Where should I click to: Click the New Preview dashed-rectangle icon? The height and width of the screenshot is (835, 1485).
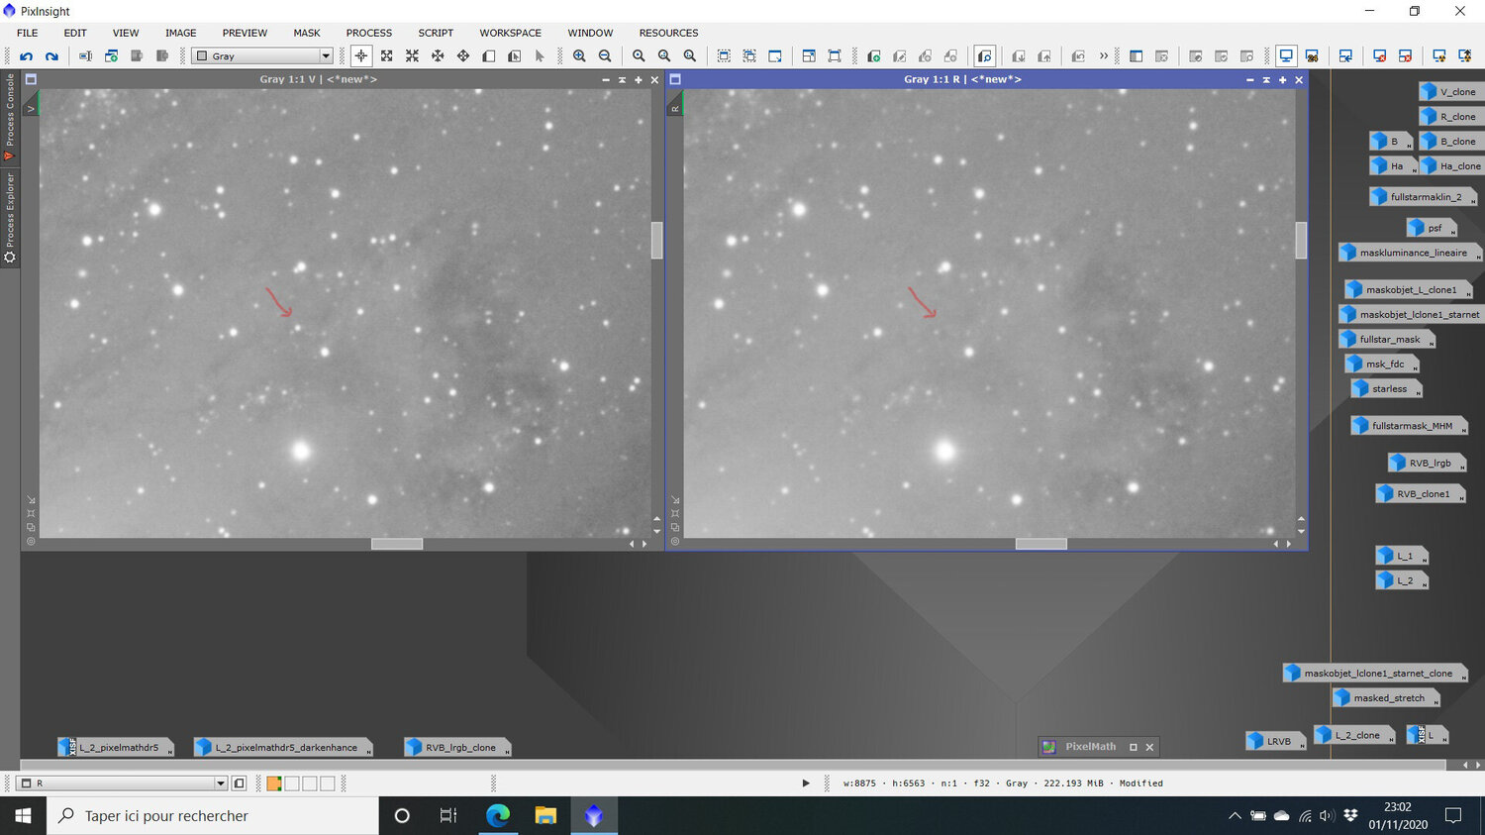pyautogui.click(x=724, y=56)
